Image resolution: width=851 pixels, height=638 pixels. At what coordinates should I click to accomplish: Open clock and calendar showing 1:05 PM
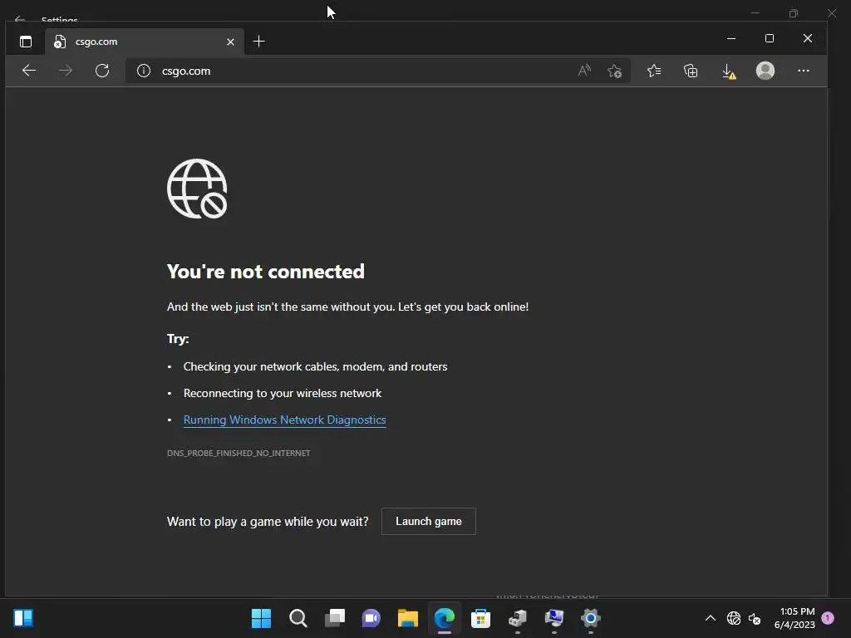click(794, 618)
